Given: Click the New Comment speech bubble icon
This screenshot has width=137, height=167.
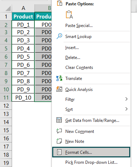Looking at the screenshot, I should tap(59, 131).
